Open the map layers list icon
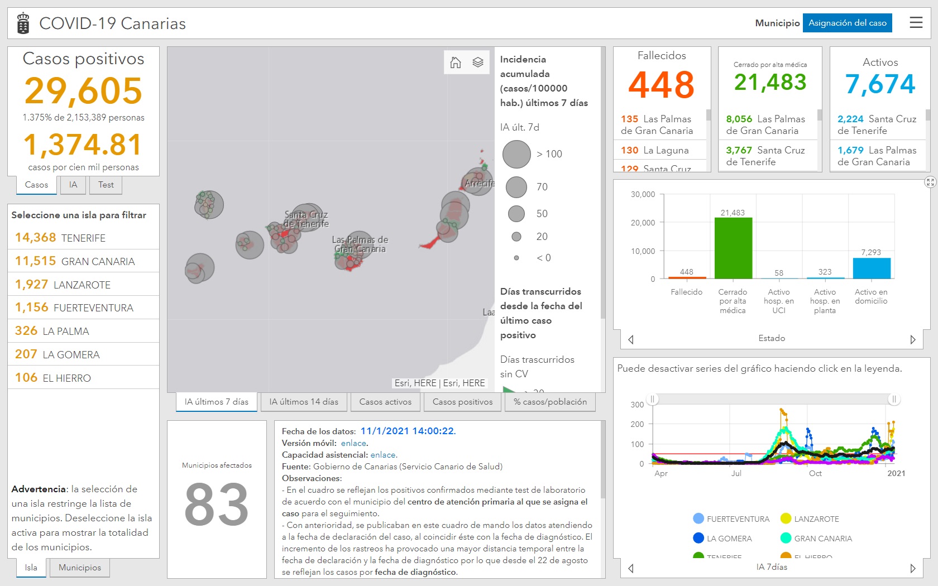The height and width of the screenshot is (586, 938). tap(478, 63)
